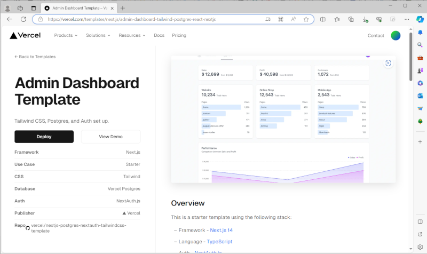The width and height of the screenshot is (427, 254).
Task: Open the Contact link in header
Action: tap(376, 35)
